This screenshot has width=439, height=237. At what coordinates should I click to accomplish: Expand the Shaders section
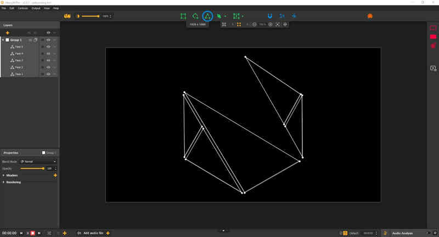click(3, 175)
